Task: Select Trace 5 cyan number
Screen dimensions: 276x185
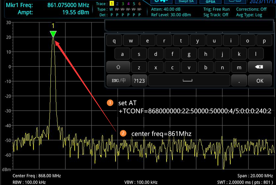Action: tap(134, 4)
